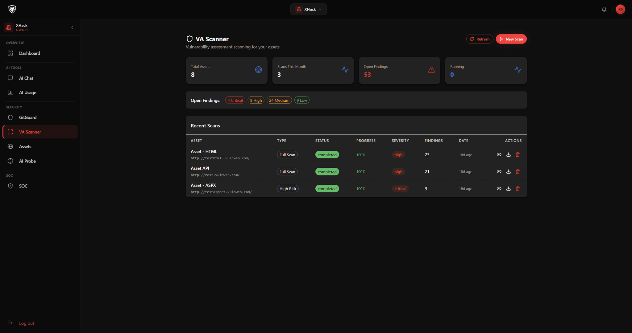Click the Open Findings count 53
This screenshot has width=632, height=333.
[367, 75]
